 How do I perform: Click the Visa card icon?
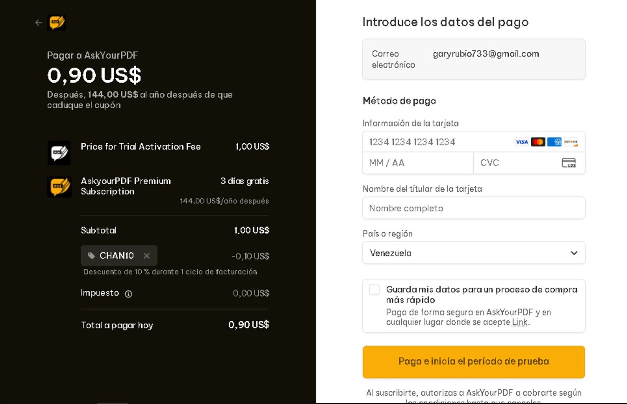click(x=522, y=142)
